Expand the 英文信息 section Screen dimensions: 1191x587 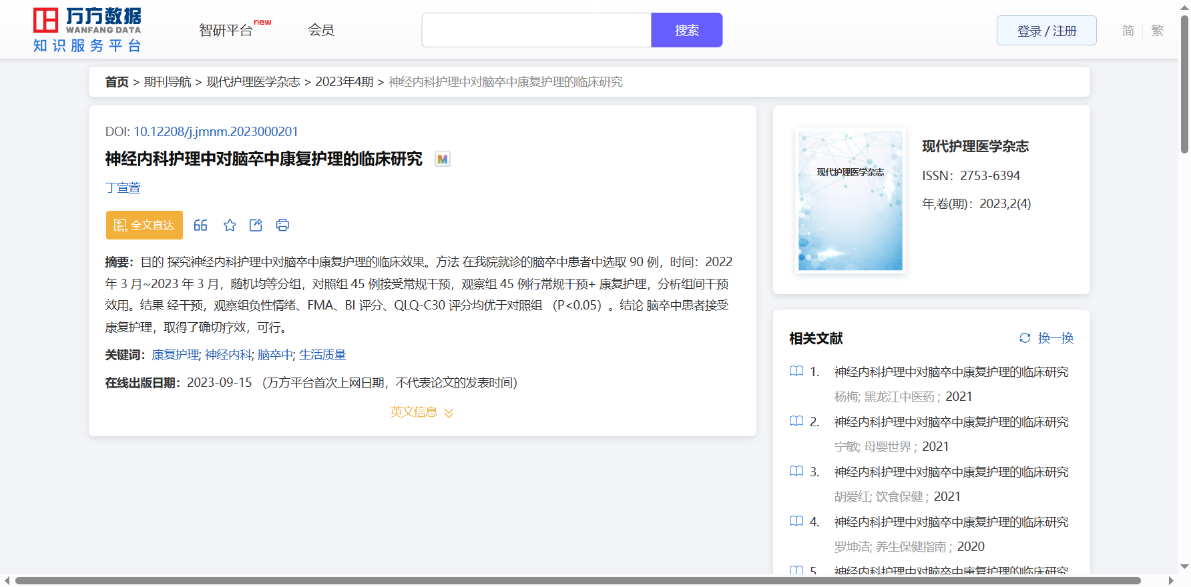(x=422, y=412)
